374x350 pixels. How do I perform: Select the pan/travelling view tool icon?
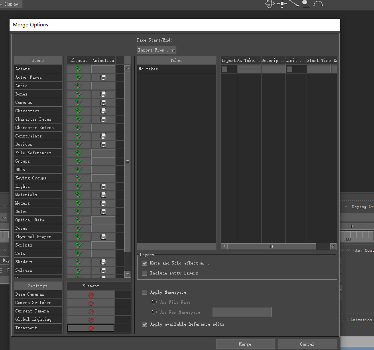point(282,4)
